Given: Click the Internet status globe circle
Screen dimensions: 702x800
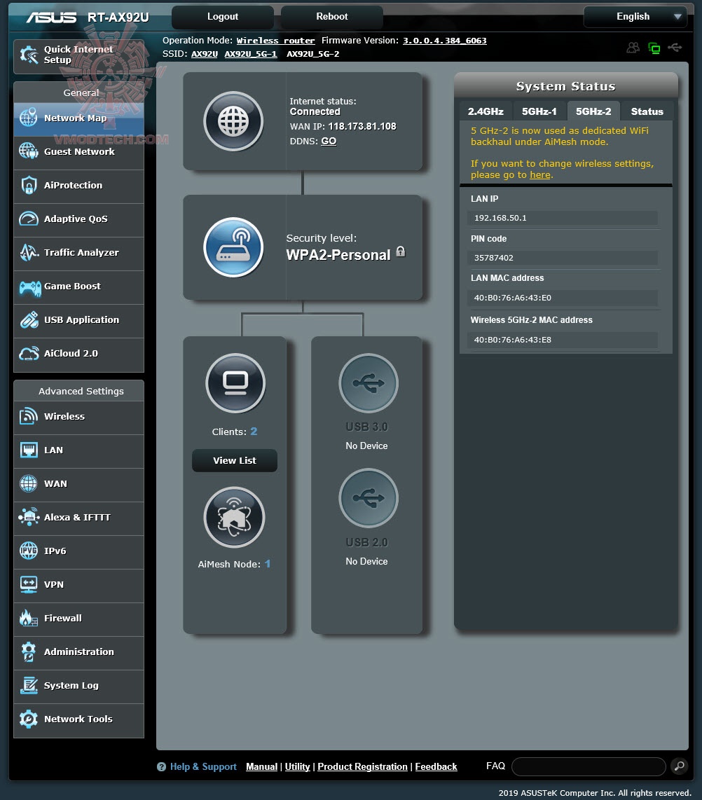Looking at the screenshot, I should click(x=234, y=121).
